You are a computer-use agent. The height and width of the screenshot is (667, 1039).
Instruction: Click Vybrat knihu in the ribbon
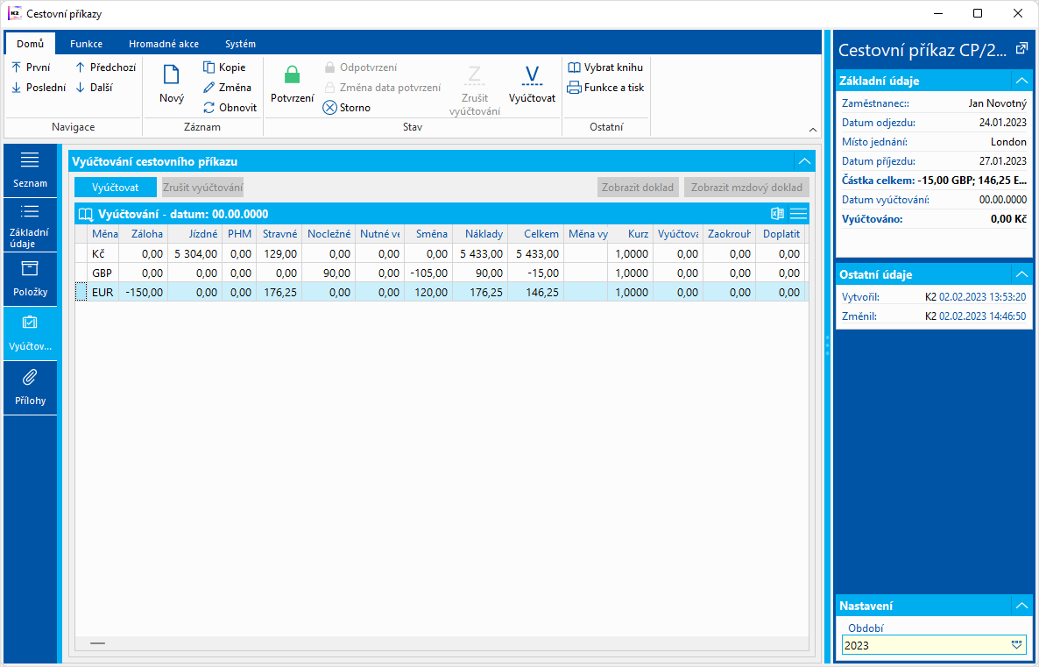605,67
